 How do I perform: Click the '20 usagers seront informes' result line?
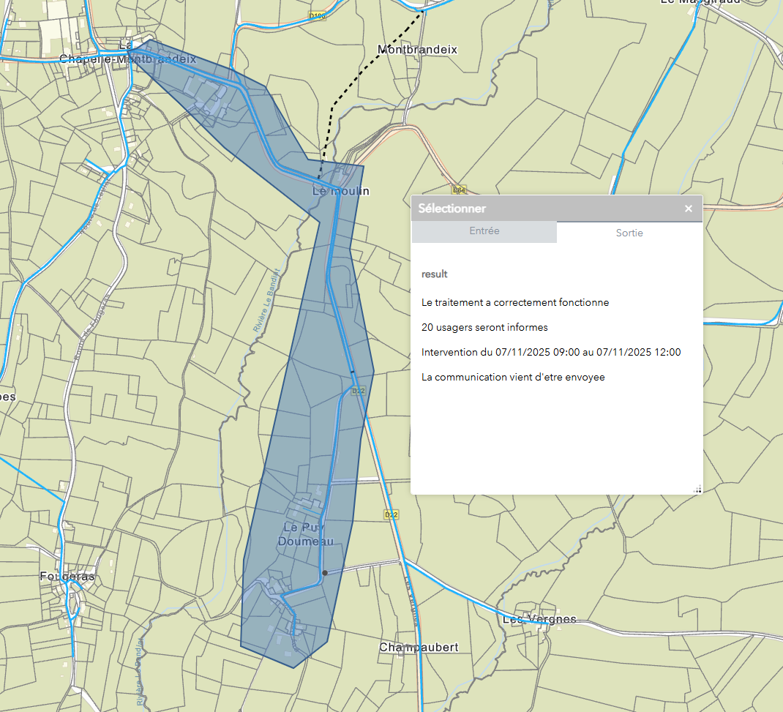pyautogui.click(x=484, y=327)
